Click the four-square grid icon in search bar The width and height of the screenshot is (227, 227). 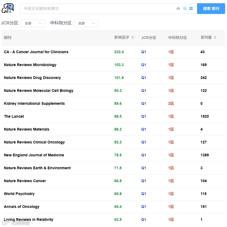tap(191, 9)
